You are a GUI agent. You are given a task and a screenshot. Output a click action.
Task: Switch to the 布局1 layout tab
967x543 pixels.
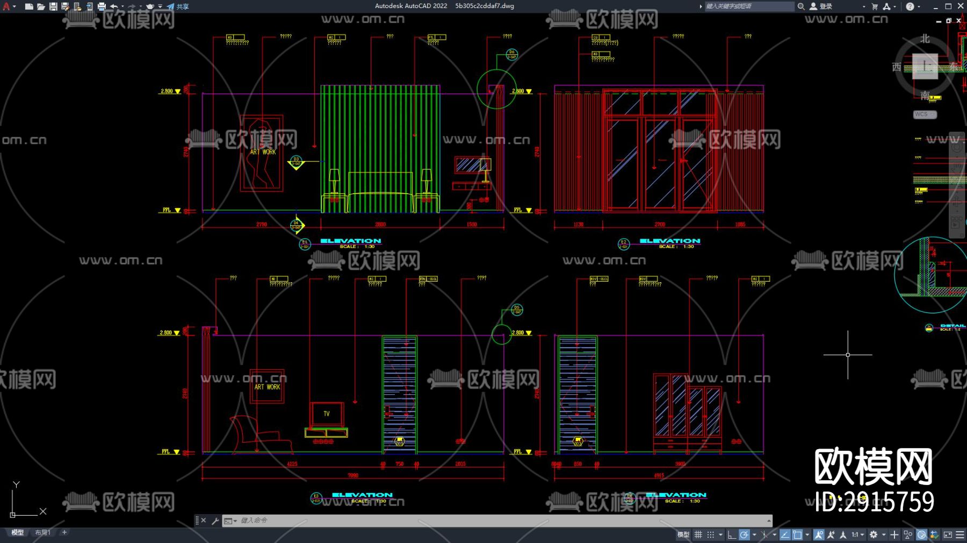[42, 532]
